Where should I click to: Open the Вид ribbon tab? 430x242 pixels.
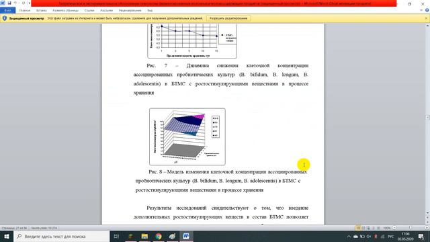[150, 11]
